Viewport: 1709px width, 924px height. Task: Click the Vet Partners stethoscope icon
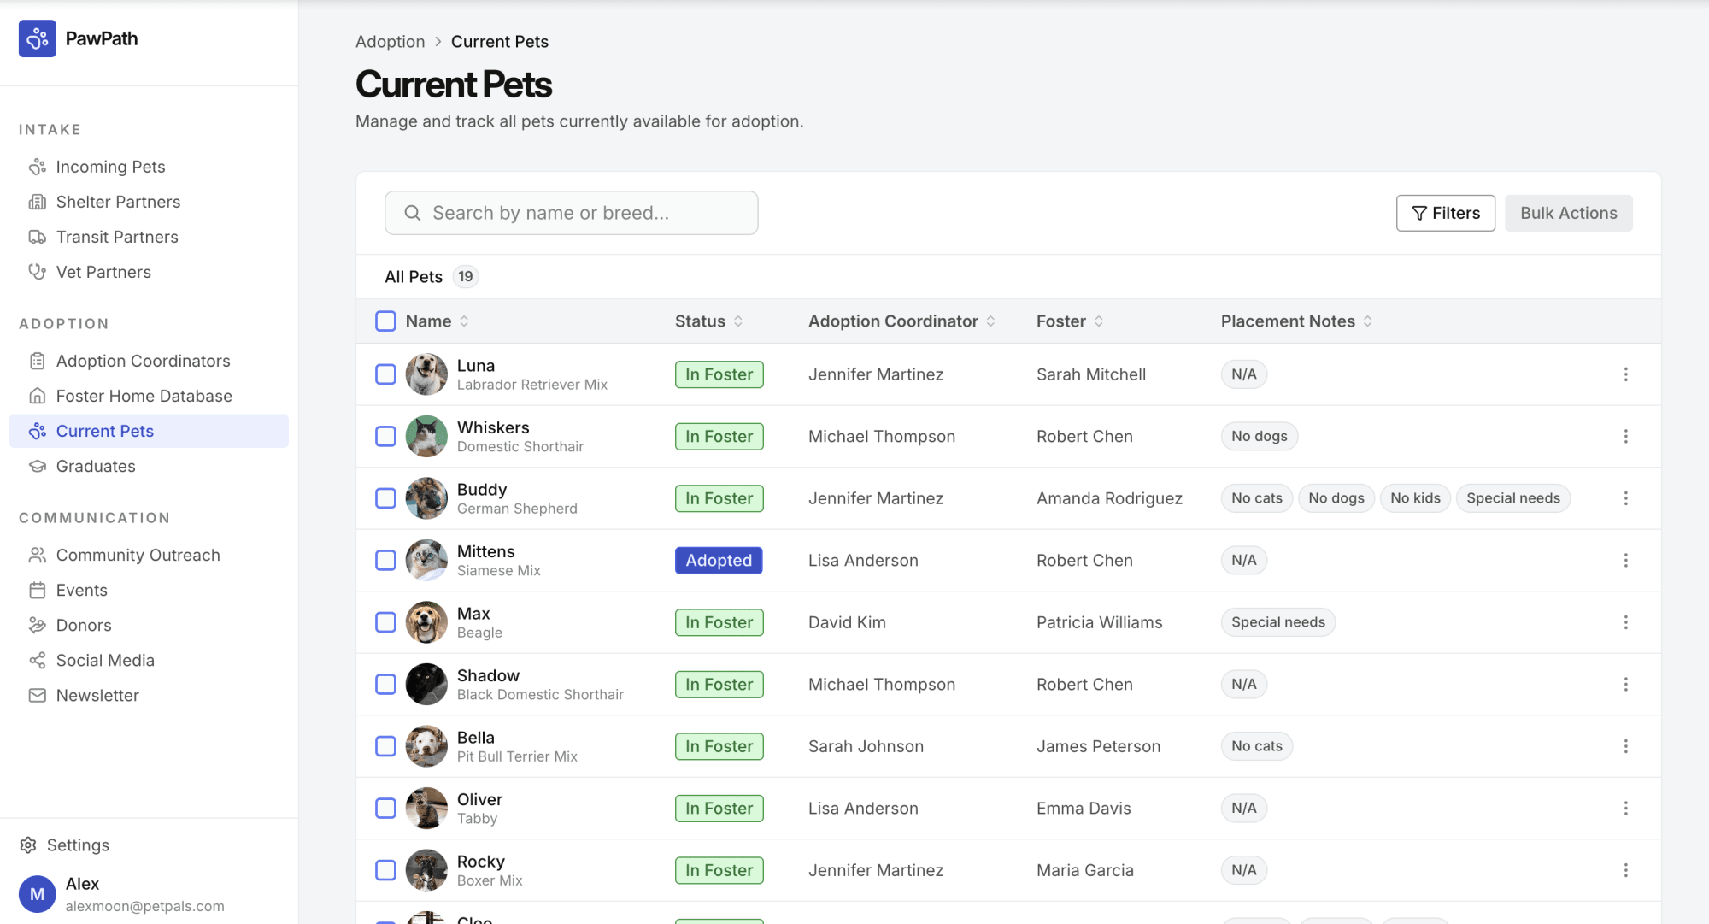click(x=37, y=272)
